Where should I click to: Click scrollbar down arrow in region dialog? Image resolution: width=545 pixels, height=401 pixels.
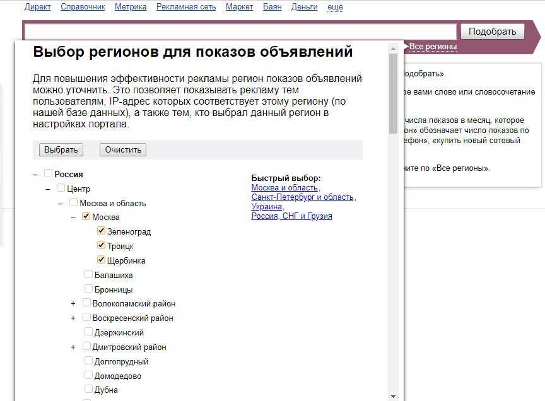point(394,396)
